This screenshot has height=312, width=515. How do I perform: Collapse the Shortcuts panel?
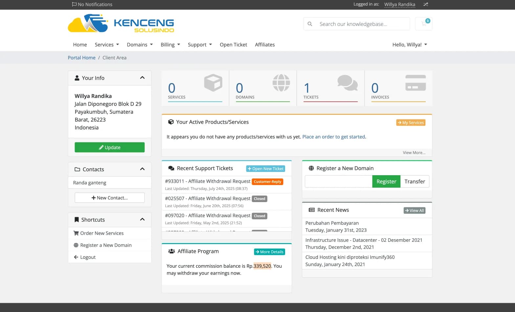tap(142, 219)
